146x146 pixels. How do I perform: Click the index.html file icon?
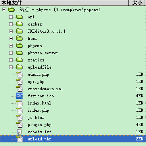click(x=19, y=103)
